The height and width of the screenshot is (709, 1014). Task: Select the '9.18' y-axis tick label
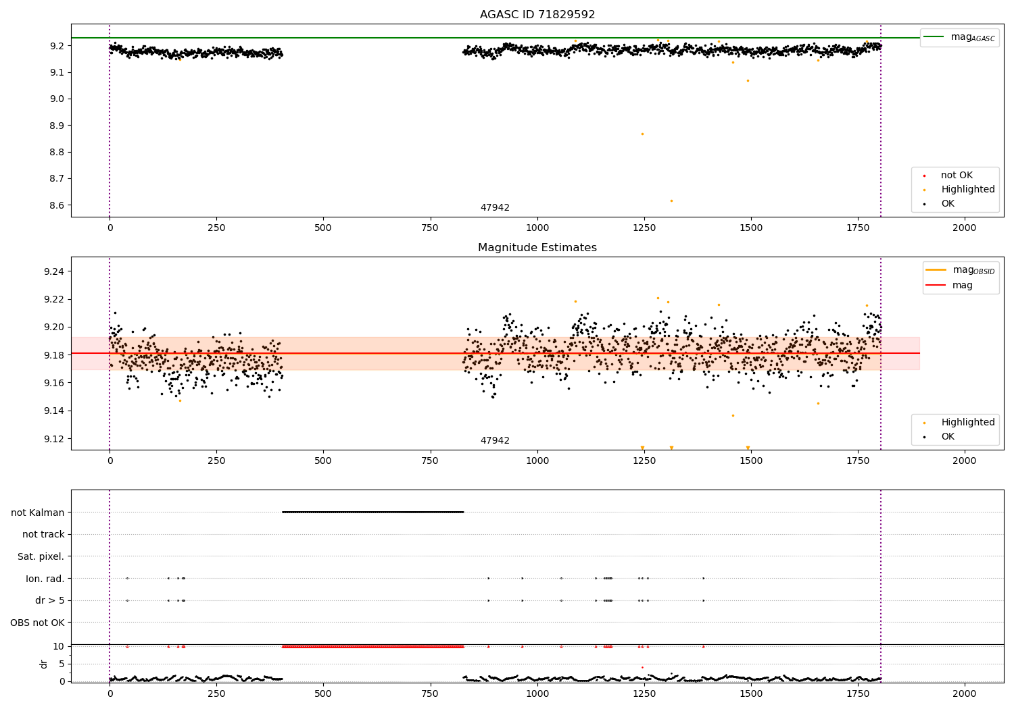pos(53,355)
